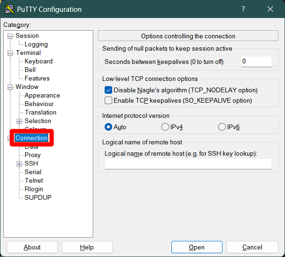The height and width of the screenshot is (257, 285).
Task: Open the Translation category
Action: pyautogui.click(x=41, y=113)
